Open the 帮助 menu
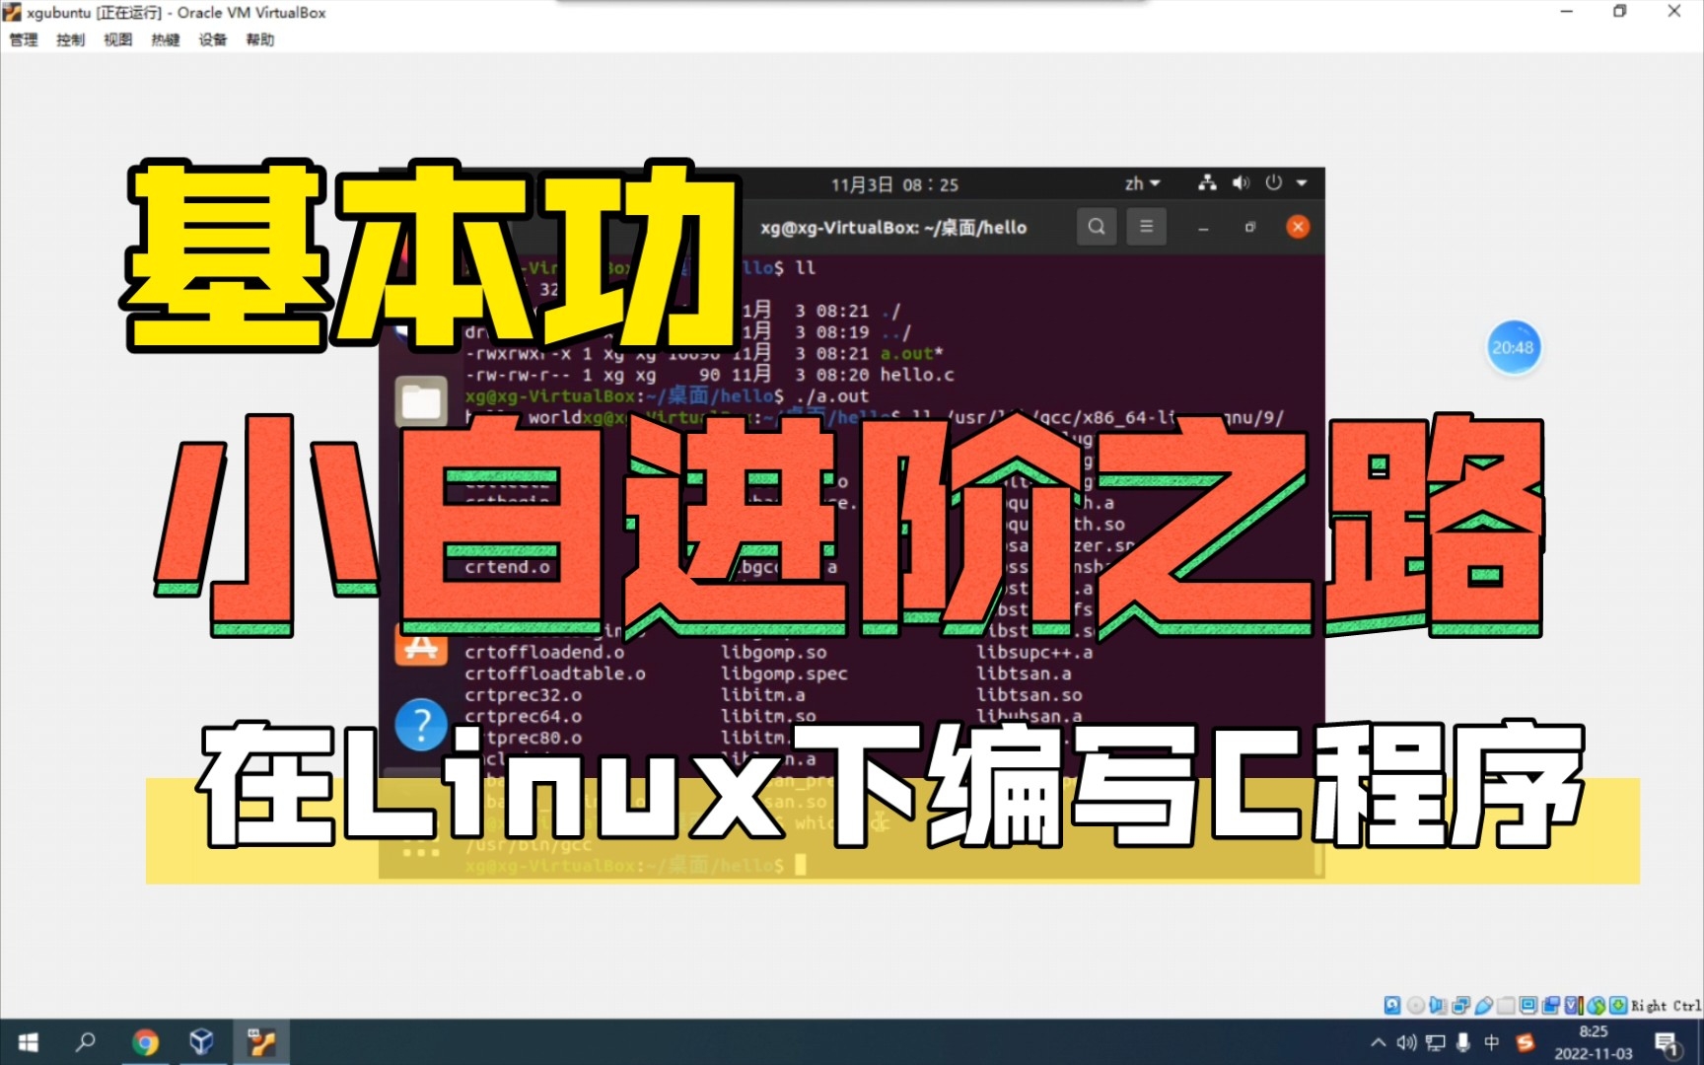 (x=259, y=39)
